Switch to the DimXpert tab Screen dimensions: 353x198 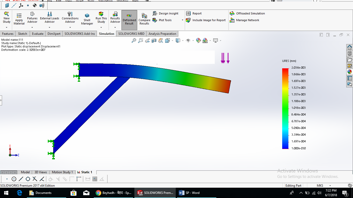pos(54,34)
